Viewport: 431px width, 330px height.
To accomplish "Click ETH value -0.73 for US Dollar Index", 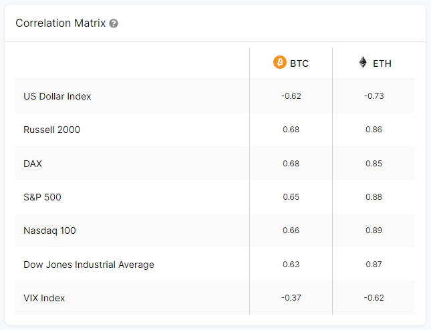I will click(x=374, y=96).
